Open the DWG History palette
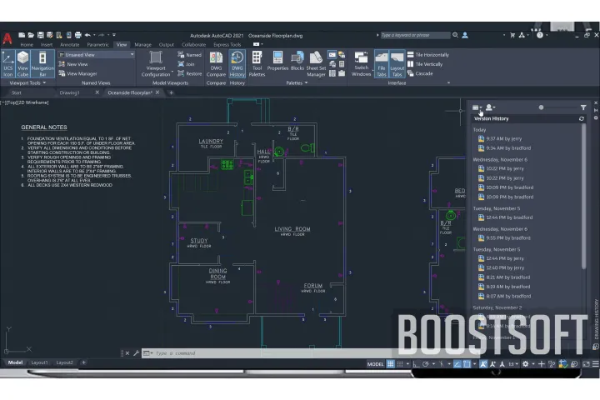600x400 pixels. [x=237, y=64]
